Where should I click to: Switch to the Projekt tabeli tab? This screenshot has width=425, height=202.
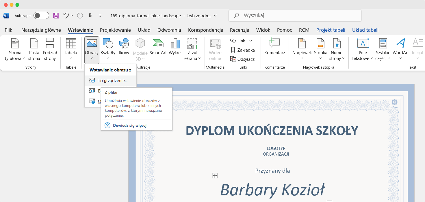point(331,30)
